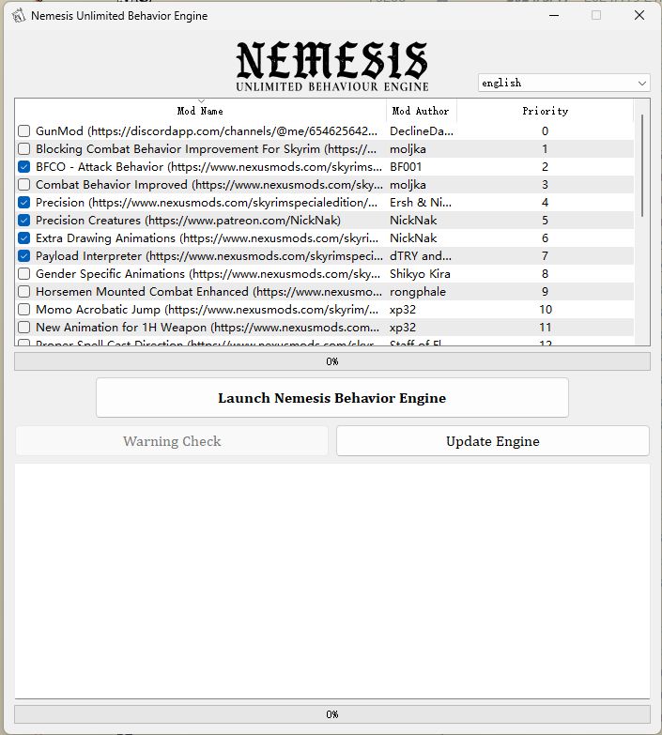The image size is (662, 735).
Task: Launch Nemesis Behavior Engine
Action: pos(331,397)
